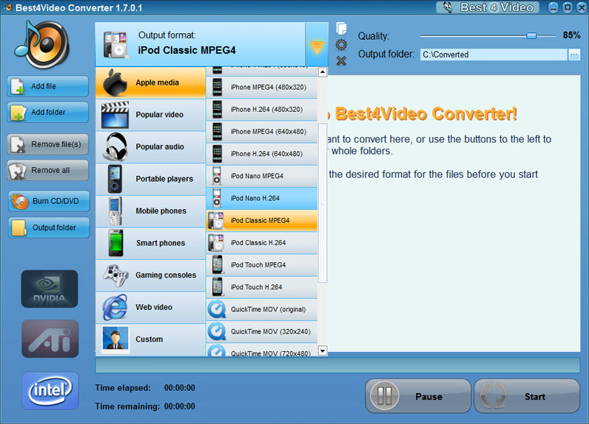Open format settings with the gear icon

(x=341, y=45)
